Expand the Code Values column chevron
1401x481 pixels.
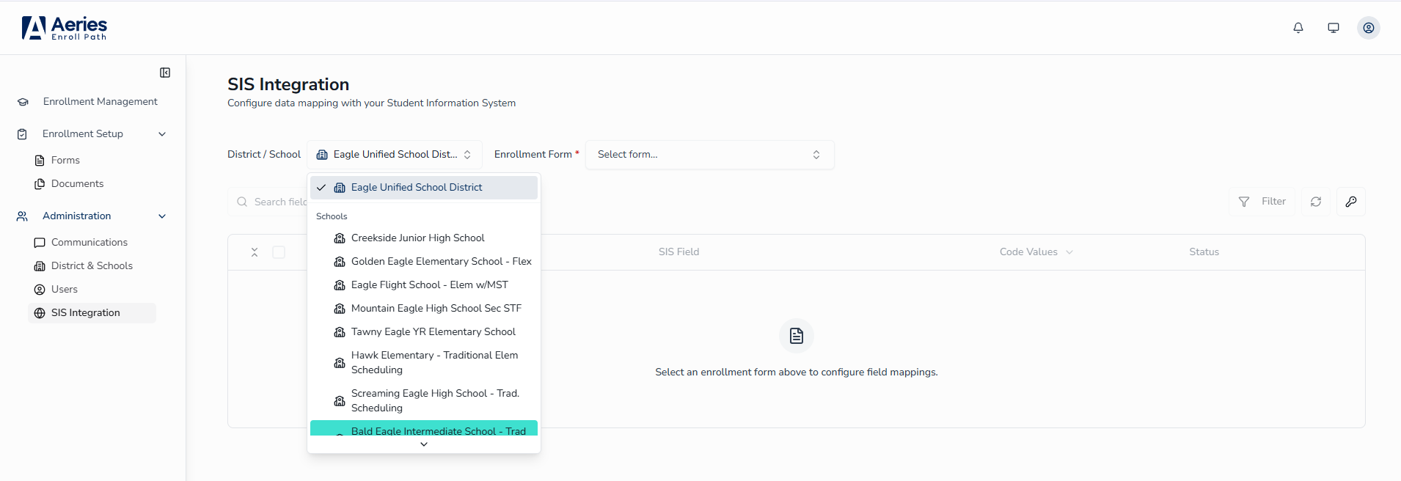pyautogui.click(x=1069, y=252)
